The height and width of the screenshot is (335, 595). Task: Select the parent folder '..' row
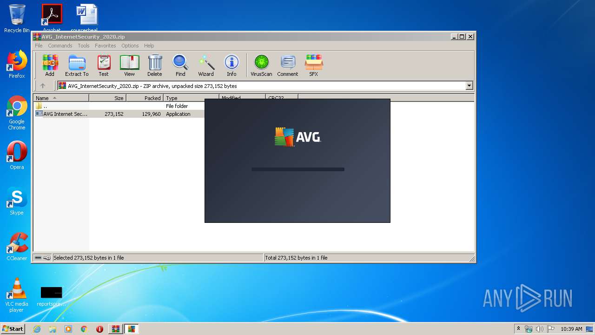pyautogui.click(x=119, y=106)
